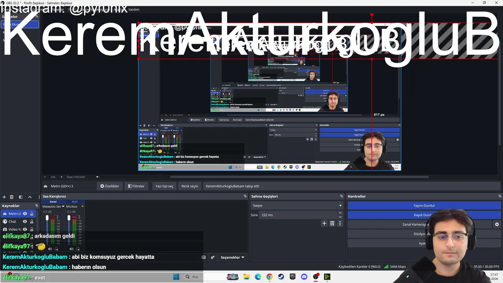Increase the transition duration with up arrow

340,213
